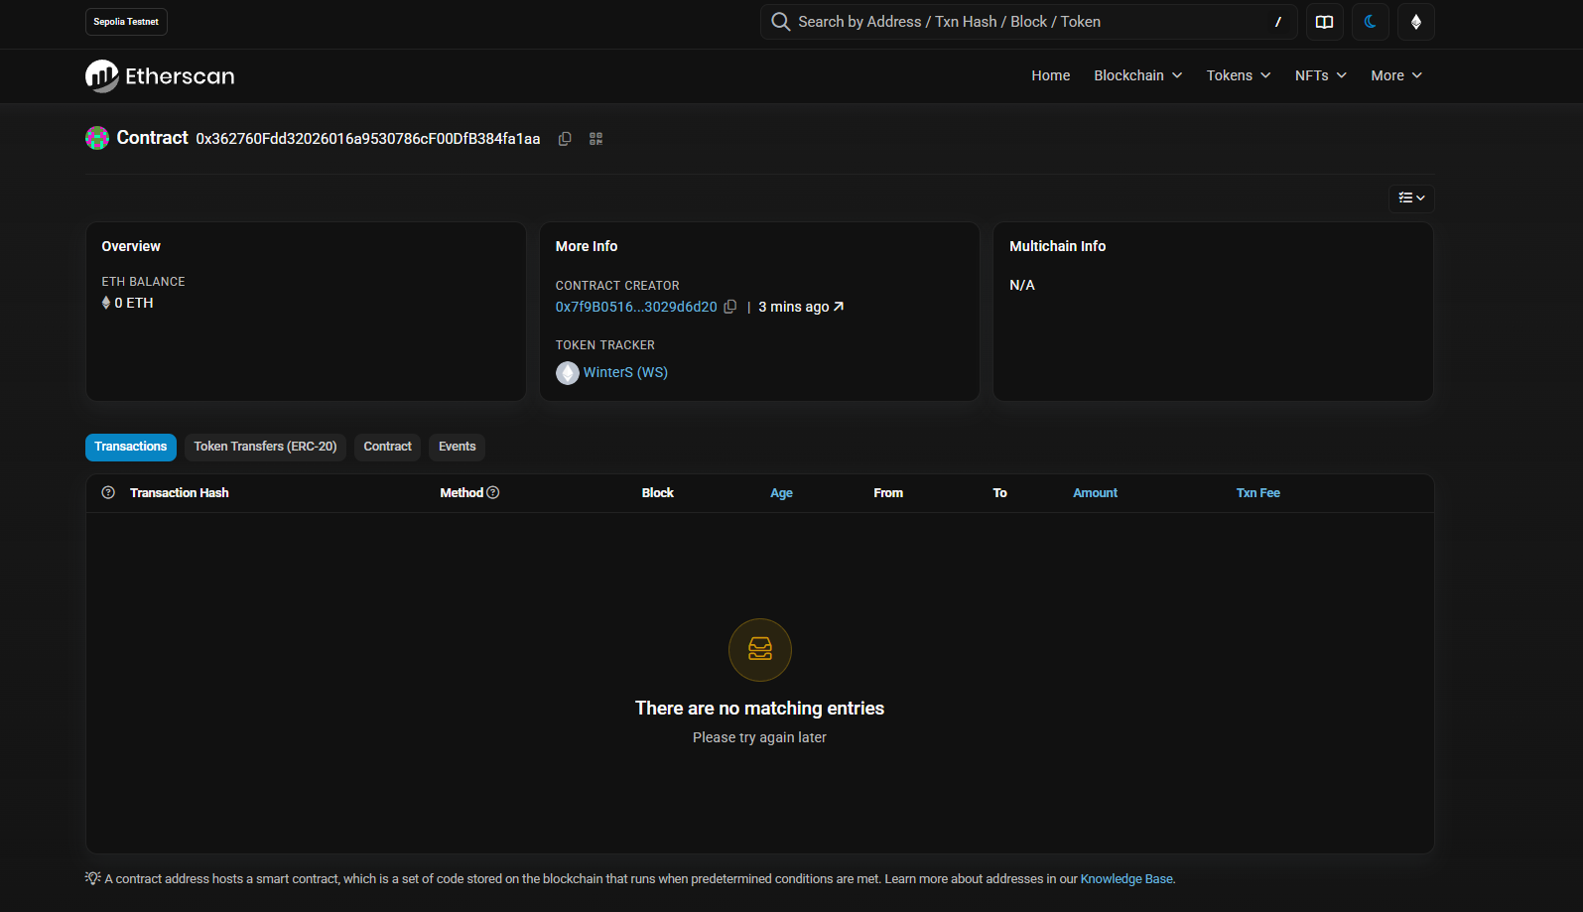Click the Txn Fee column header

1258,493
